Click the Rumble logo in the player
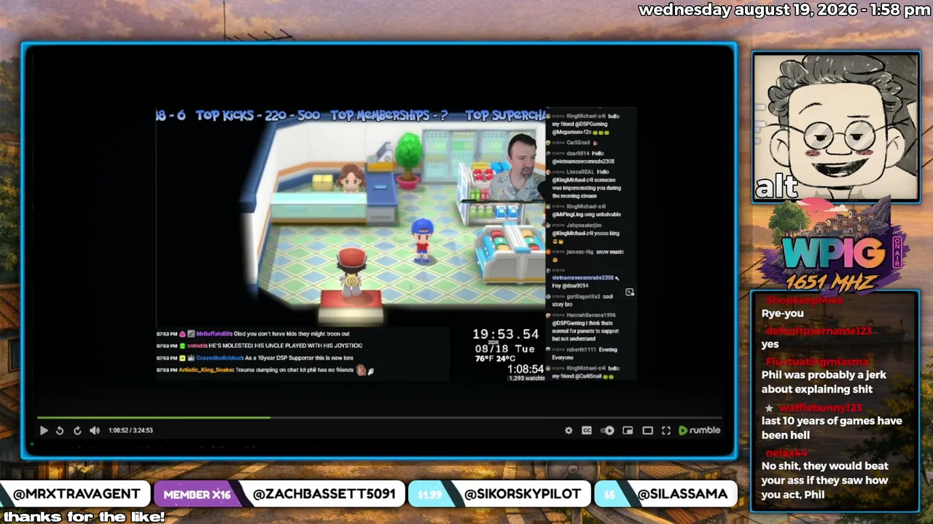The height and width of the screenshot is (524, 933). (699, 430)
